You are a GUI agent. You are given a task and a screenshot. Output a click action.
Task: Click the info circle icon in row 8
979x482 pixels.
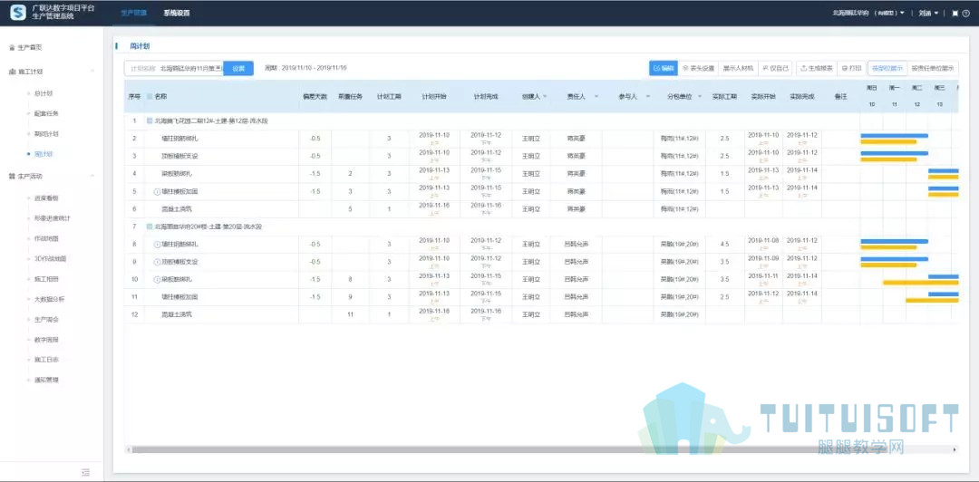pos(157,244)
